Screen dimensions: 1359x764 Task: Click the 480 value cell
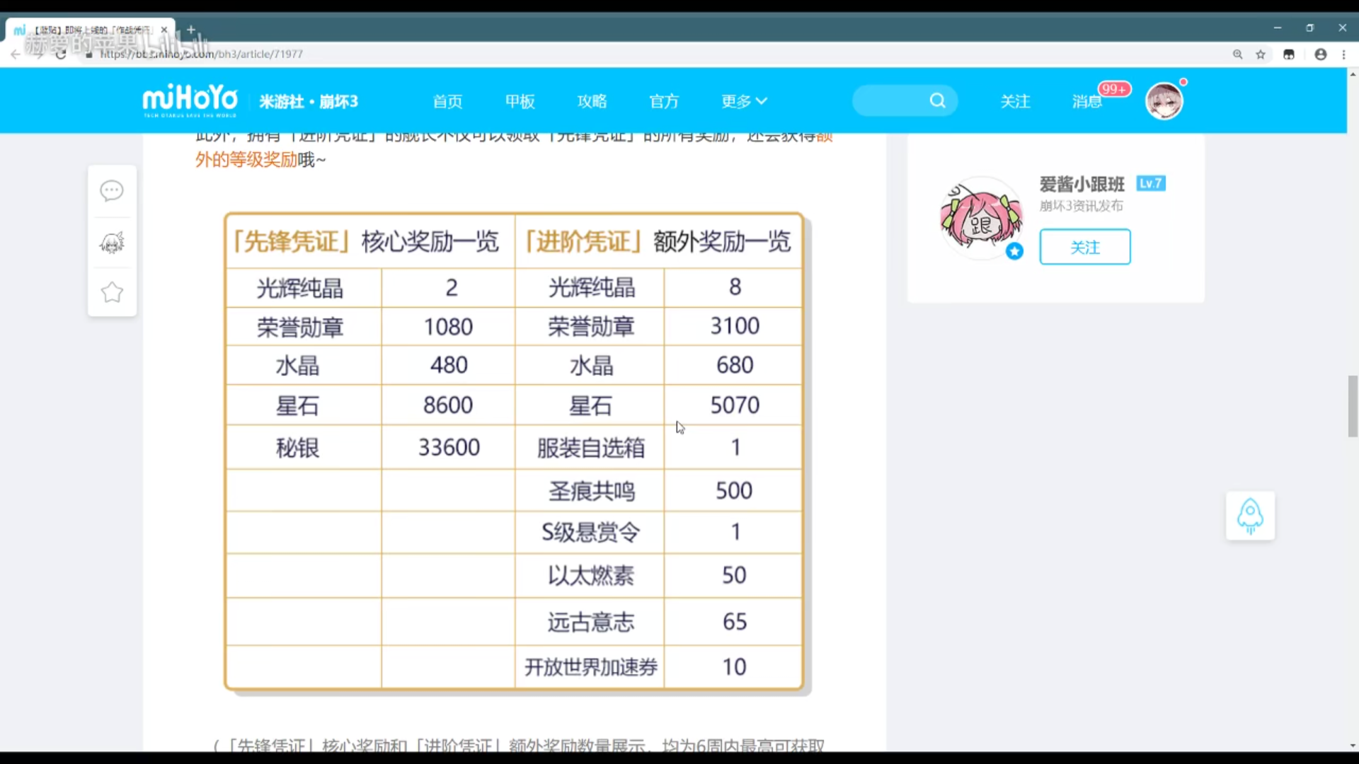449,365
